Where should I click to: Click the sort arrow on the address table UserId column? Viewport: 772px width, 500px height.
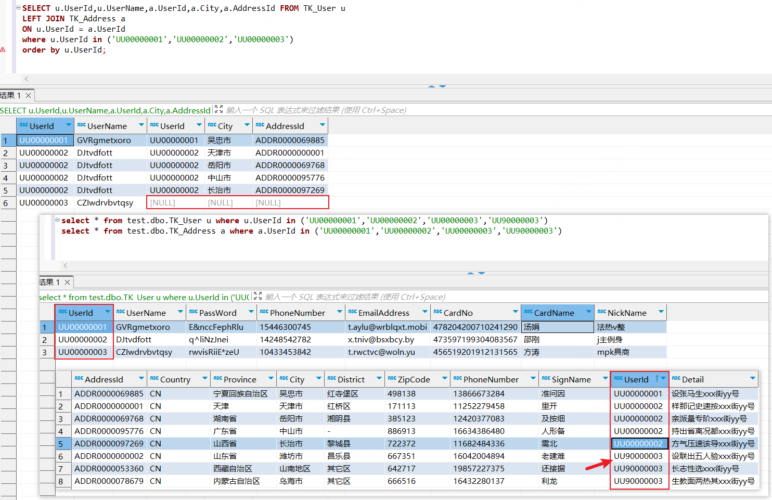tap(657, 379)
